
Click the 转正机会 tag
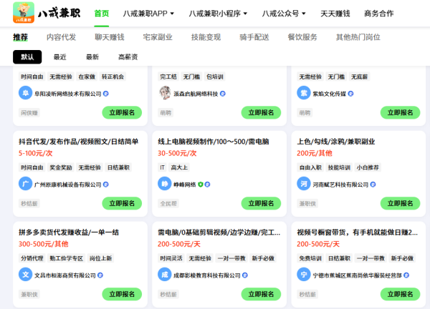pyautogui.click(x=113, y=77)
